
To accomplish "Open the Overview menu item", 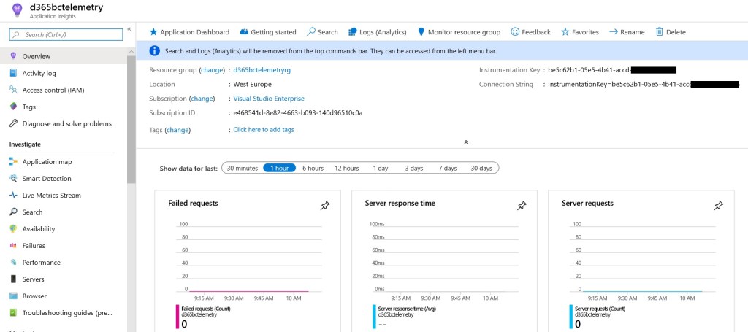I will (64, 56).
